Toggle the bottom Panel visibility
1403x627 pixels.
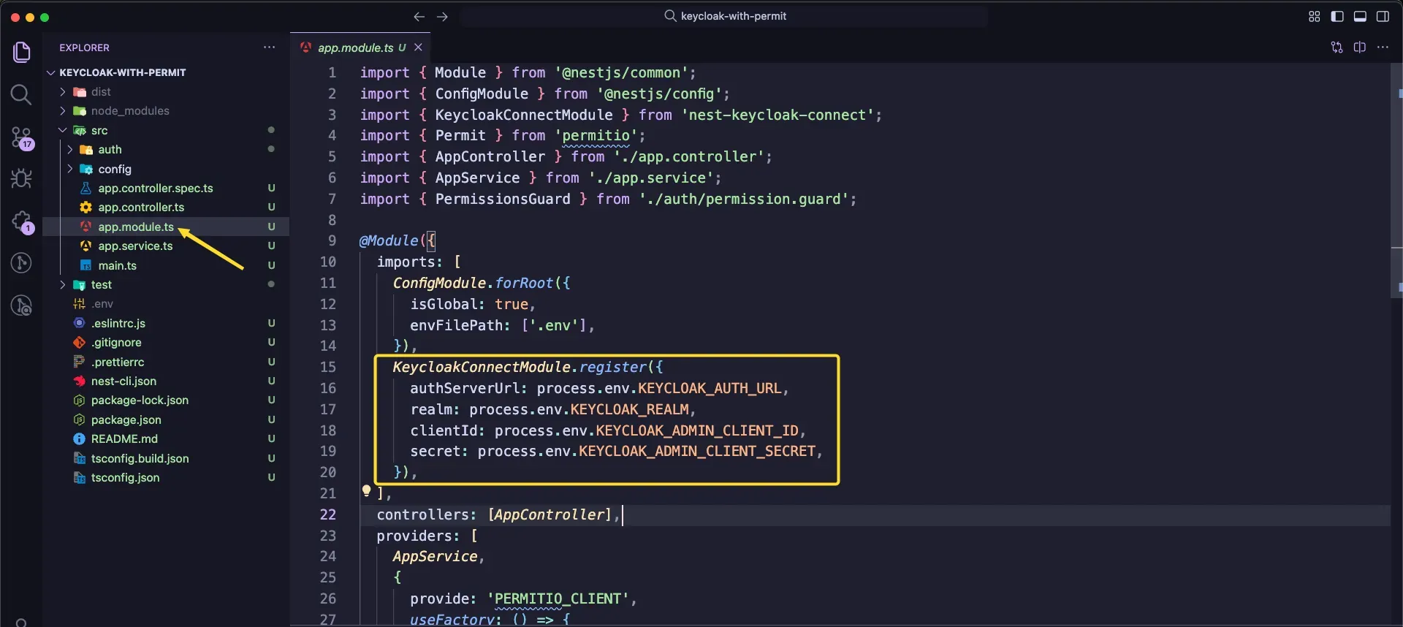coord(1360,16)
